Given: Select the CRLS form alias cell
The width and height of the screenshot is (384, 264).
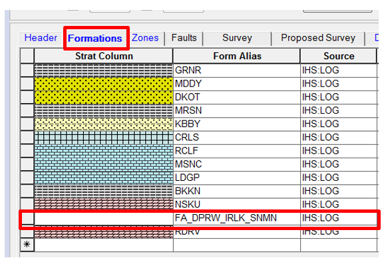Looking at the screenshot, I should [x=236, y=138].
